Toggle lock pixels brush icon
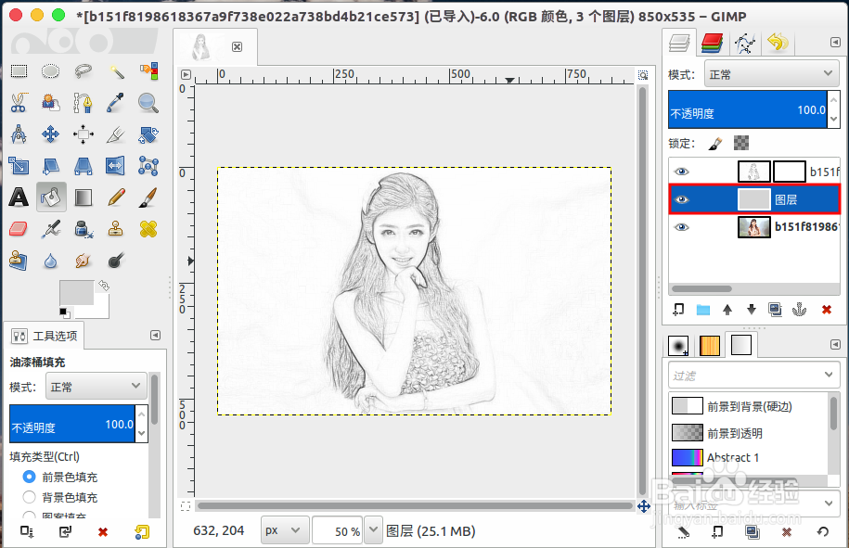 715,144
